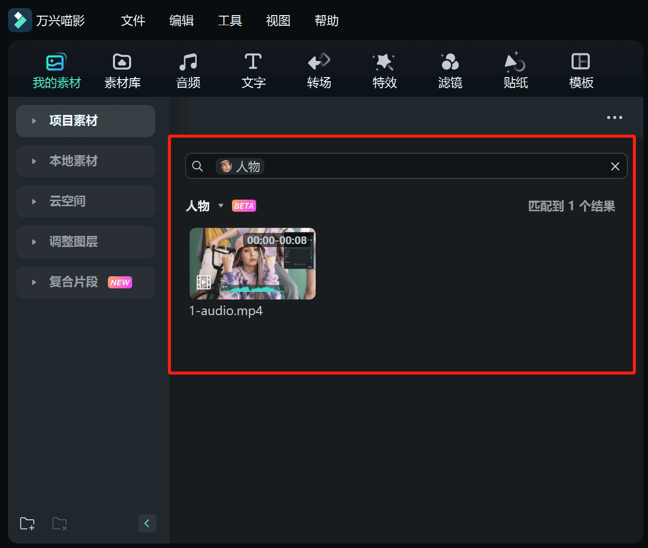Expand the 调整图层 arrow
The width and height of the screenshot is (648, 548).
click(x=34, y=242)
